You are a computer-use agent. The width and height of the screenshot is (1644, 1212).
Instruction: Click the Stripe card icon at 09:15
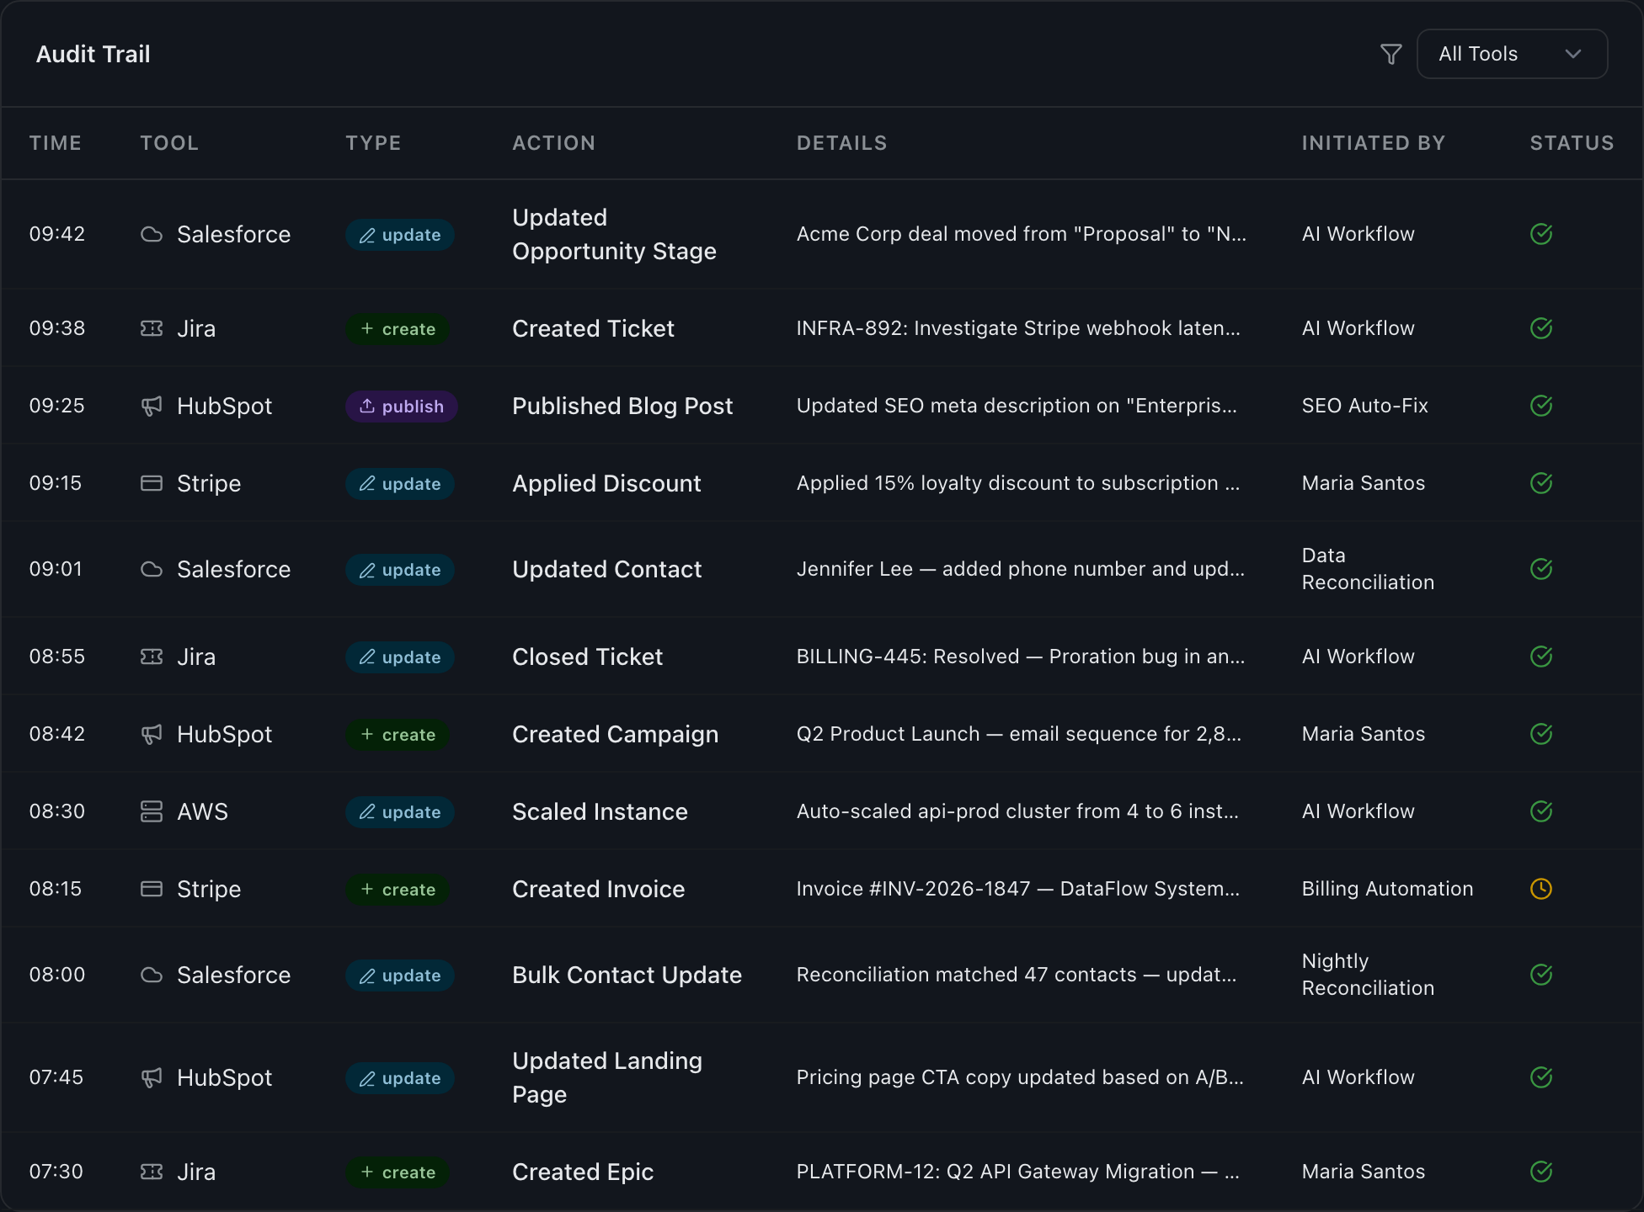pyautogui.click(x=152, y=484)
